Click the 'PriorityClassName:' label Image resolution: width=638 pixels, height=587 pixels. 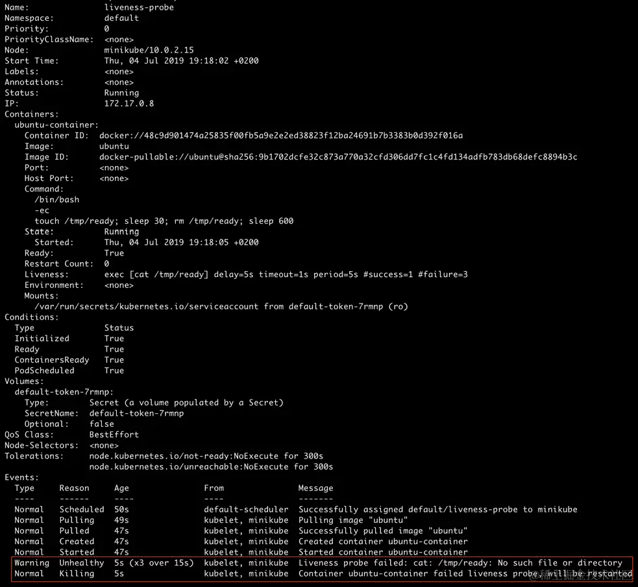pyautogui.click(x=49, y=40)
